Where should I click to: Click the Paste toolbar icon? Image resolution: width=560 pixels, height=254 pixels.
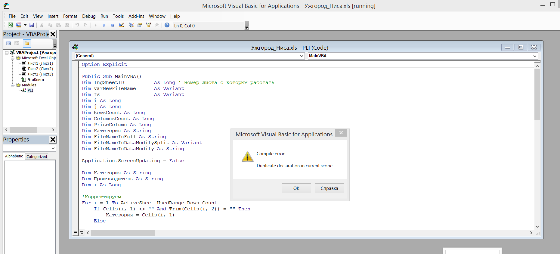(59, 25)
